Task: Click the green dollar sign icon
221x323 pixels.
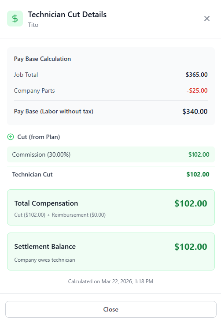Action: [x=15, y=19]
